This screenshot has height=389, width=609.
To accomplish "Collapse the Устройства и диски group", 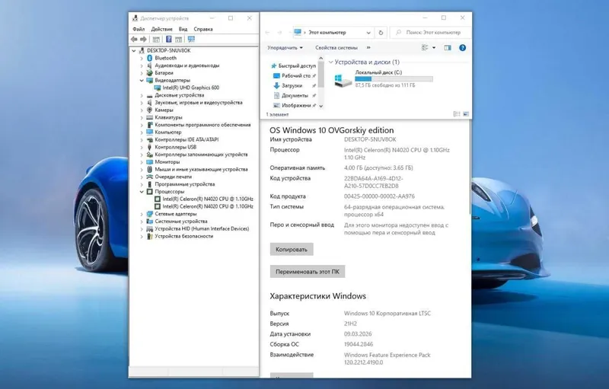I will (330, 62).
